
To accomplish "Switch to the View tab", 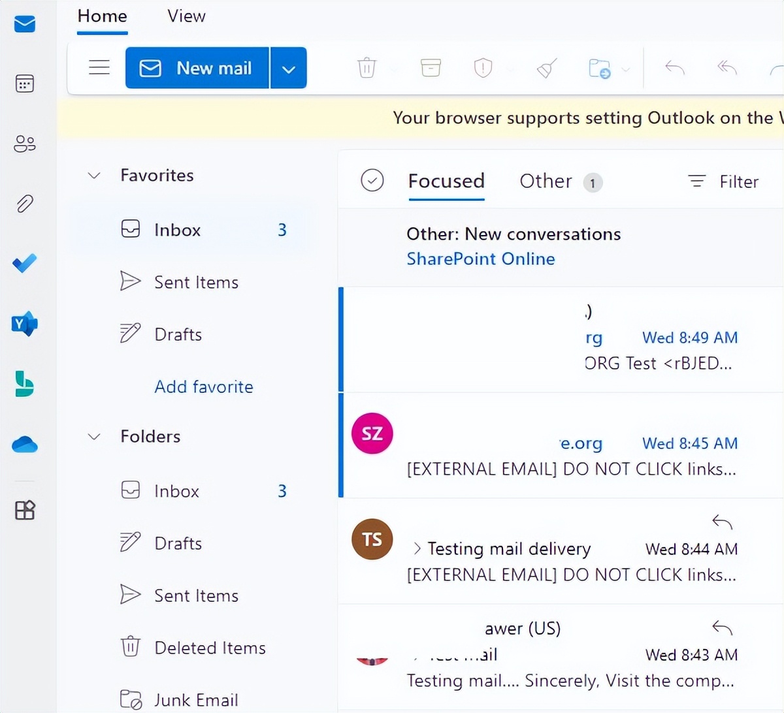I will [x=186, y=16].
